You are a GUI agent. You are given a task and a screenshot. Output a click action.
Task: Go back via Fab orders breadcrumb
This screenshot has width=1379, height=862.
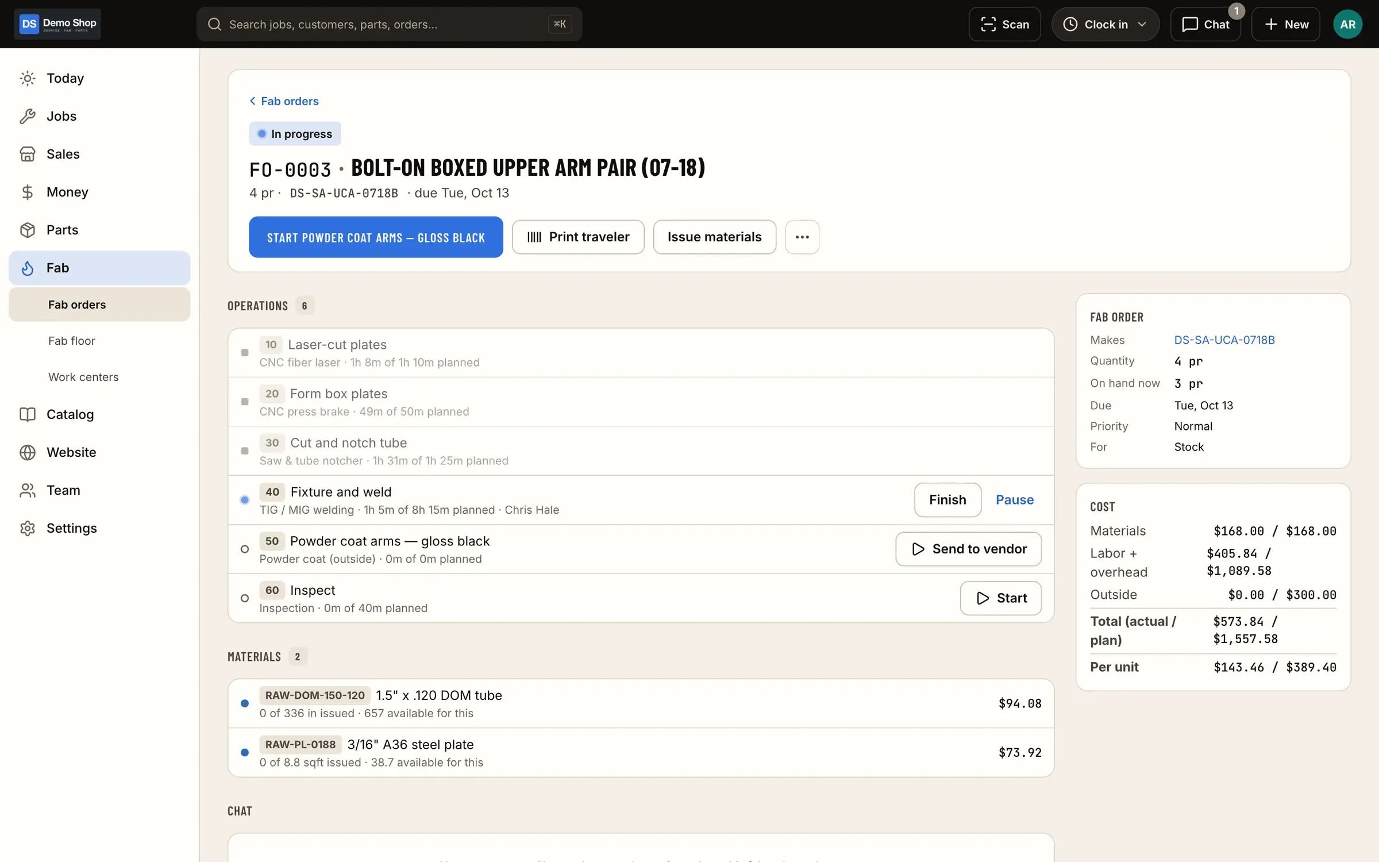click(284, 101)
